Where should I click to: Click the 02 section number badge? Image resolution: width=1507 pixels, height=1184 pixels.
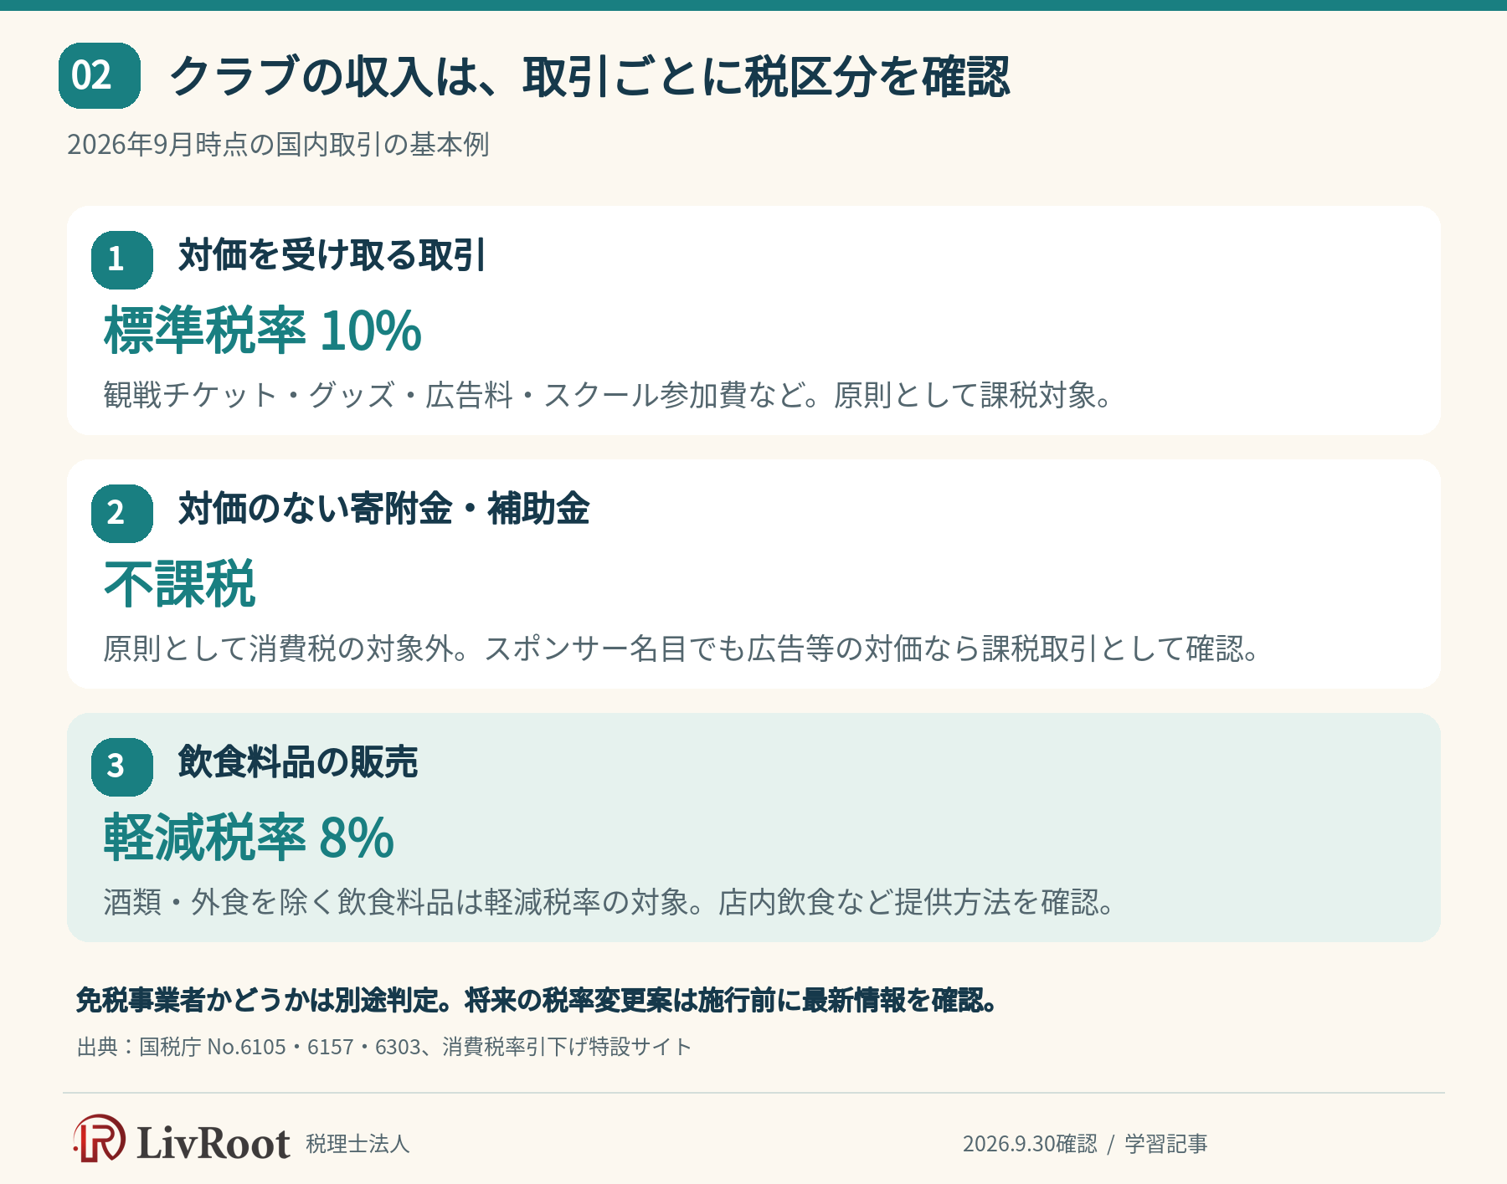click(100, 76)
